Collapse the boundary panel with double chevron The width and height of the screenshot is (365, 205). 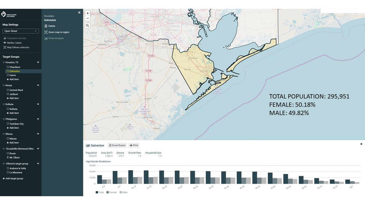point(79,12)
